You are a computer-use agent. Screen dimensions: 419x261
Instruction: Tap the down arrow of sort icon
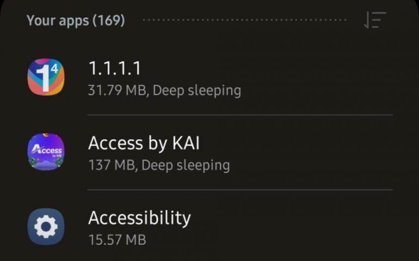click(x=367, y=20)
